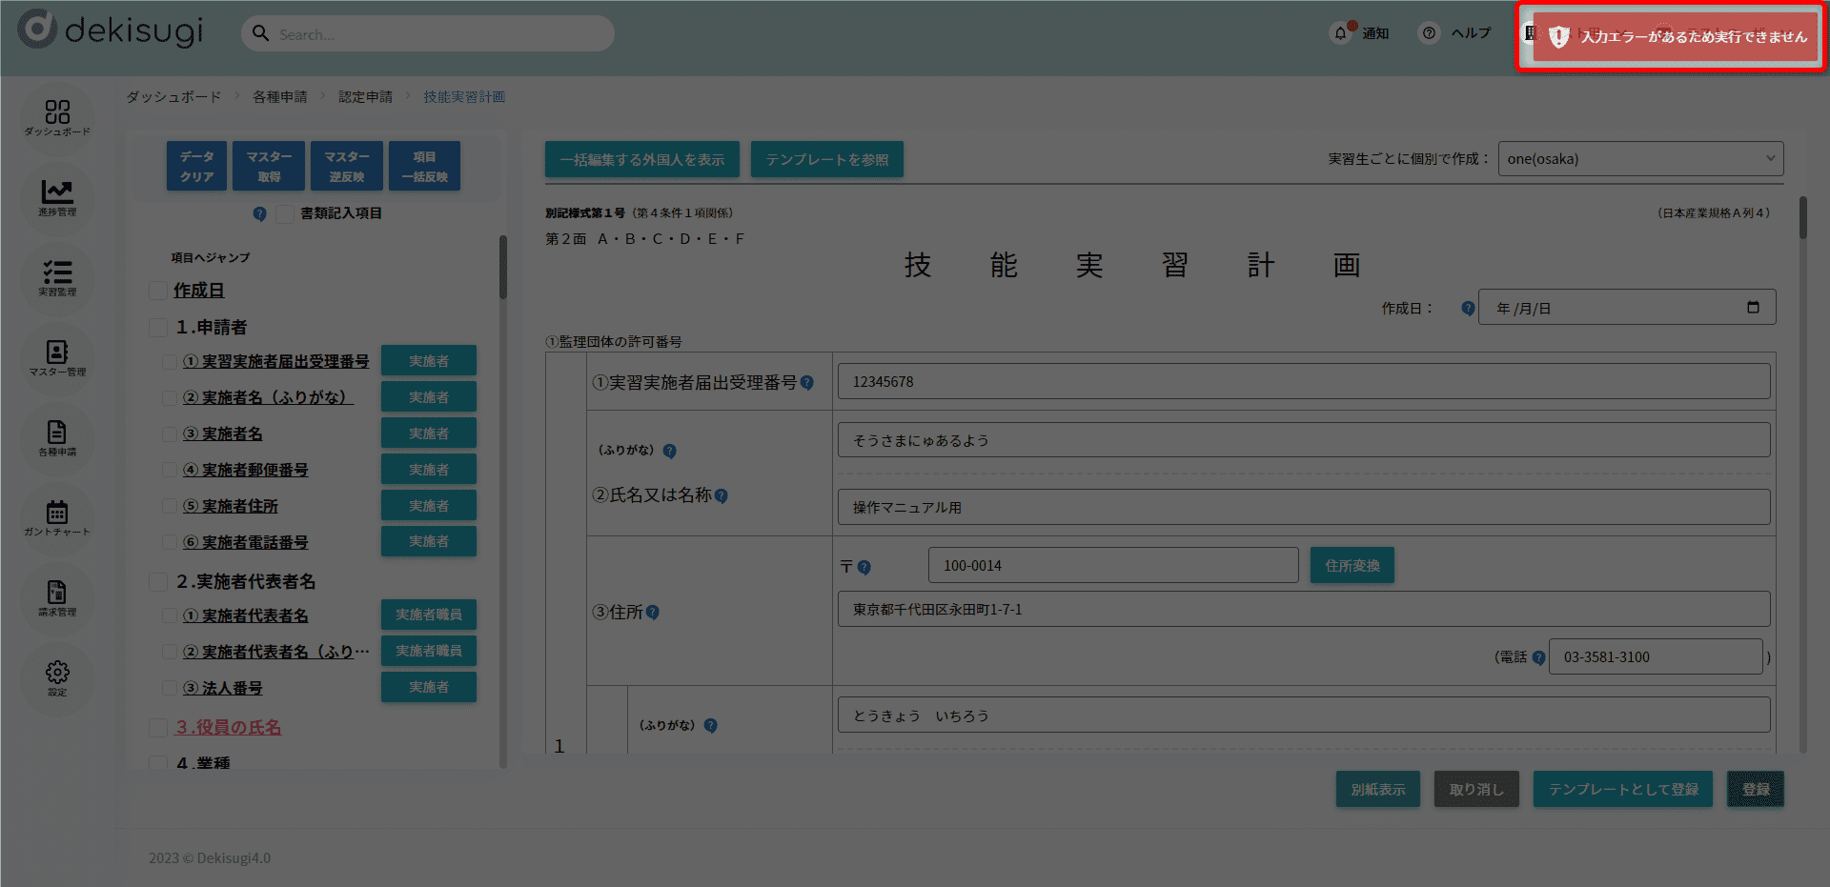Click 各種申請 in the breadcrumb
1830x887 pixels.
pos(279,97)
